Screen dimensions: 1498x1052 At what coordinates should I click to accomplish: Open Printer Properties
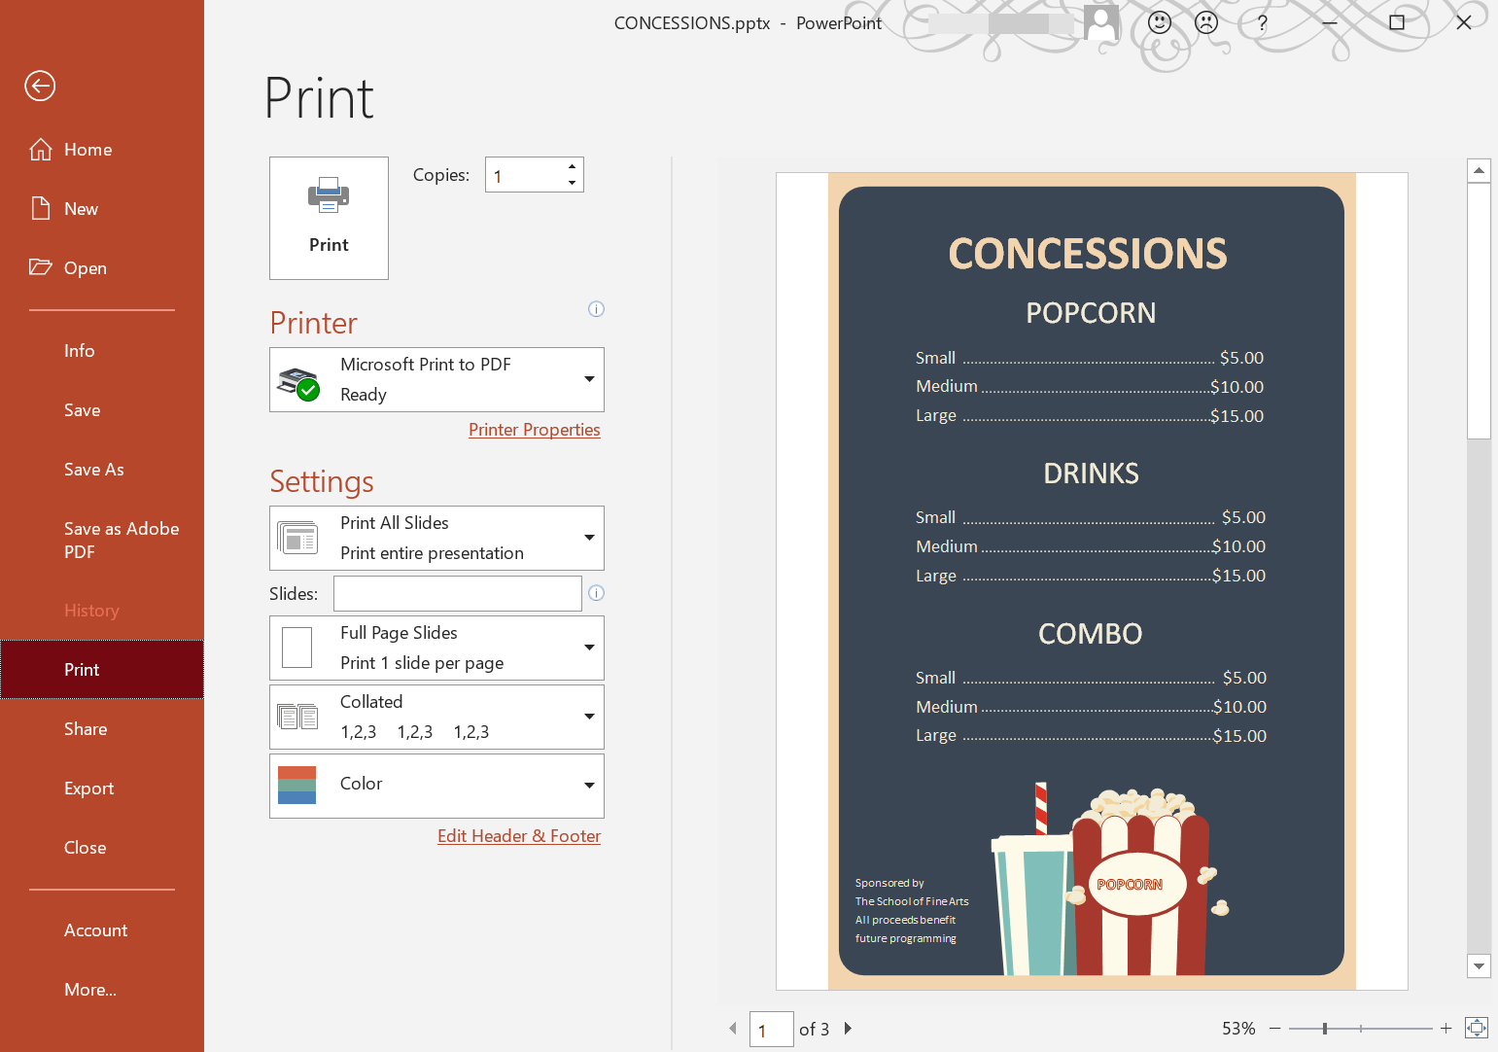(x=535, y=429)
